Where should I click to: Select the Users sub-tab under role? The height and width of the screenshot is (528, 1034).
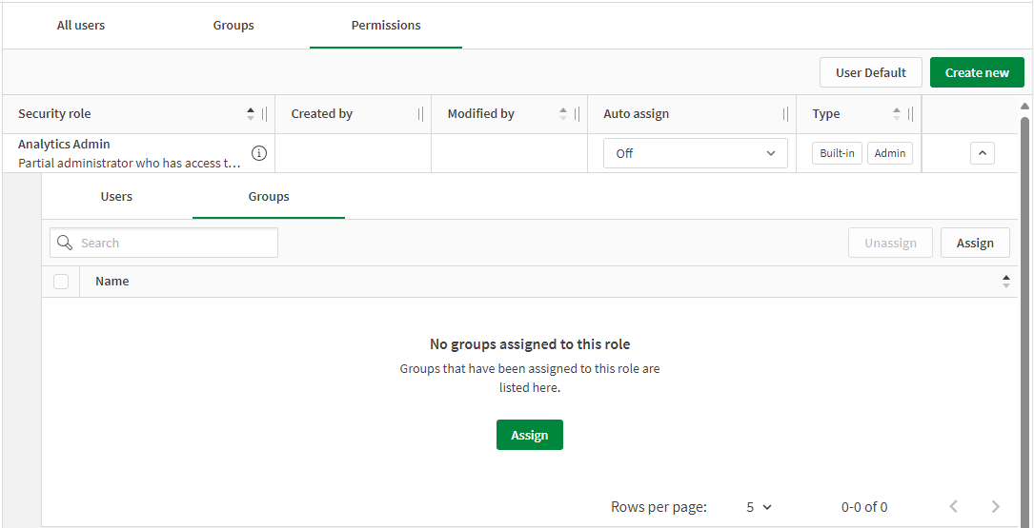tap(116, 197)
